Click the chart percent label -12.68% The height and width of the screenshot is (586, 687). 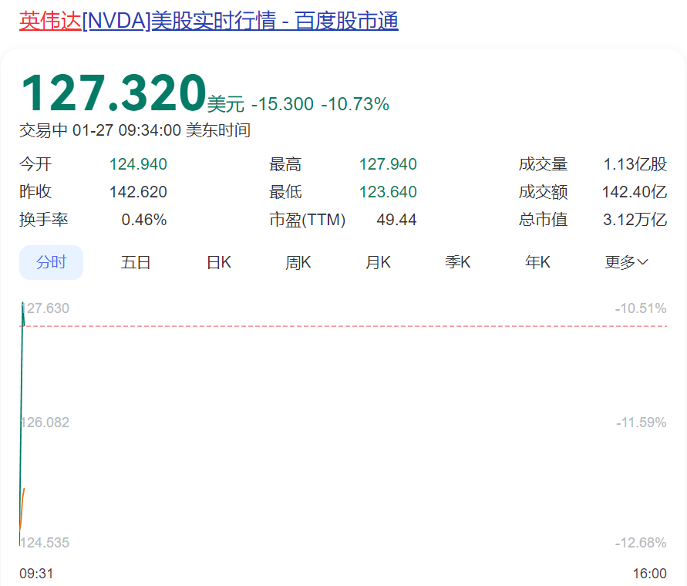(641, 543)
